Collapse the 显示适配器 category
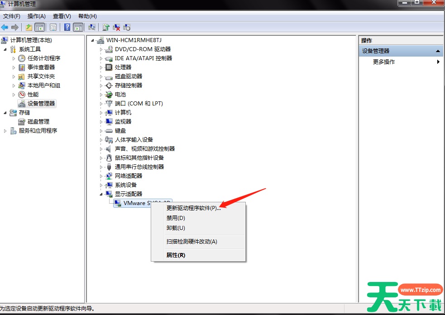The width and height of the screenshot is (445, 315). click(101, 194)
